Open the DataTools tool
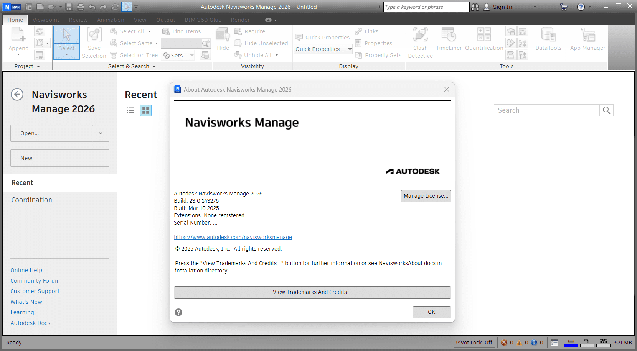Screen dimensions: 637x351 coord(548,39)
